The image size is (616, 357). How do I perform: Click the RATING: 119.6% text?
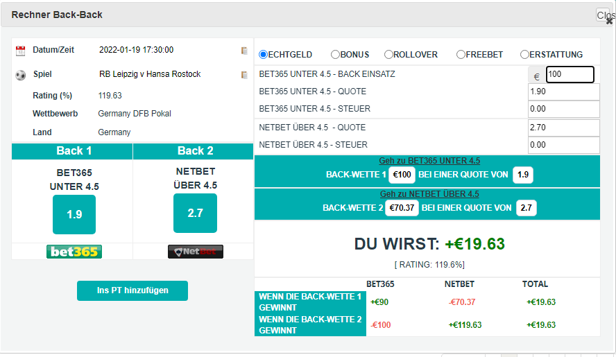point(429,265)
